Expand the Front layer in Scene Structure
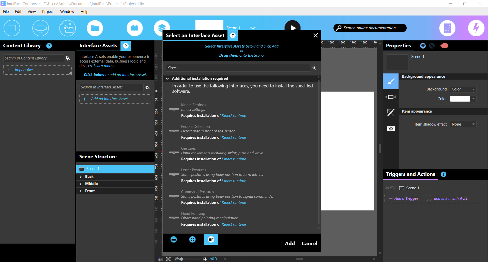488x262 pixels. pos(81,191)
